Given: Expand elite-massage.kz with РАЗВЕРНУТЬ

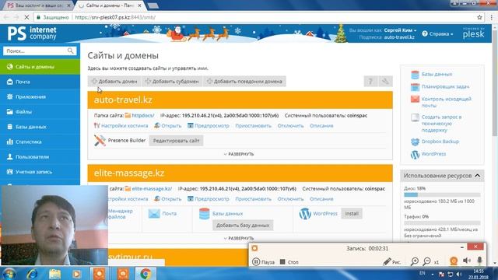Looking at the screenshot, I should coord(239,238).
